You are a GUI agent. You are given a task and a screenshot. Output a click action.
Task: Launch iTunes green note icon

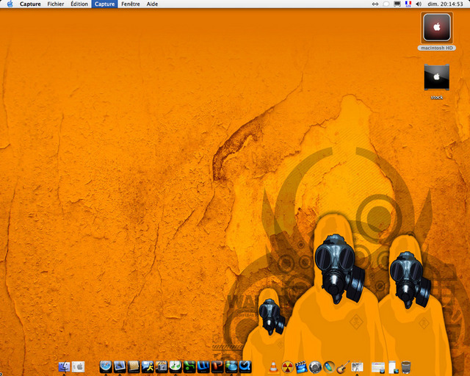click(x=176, y=366)
